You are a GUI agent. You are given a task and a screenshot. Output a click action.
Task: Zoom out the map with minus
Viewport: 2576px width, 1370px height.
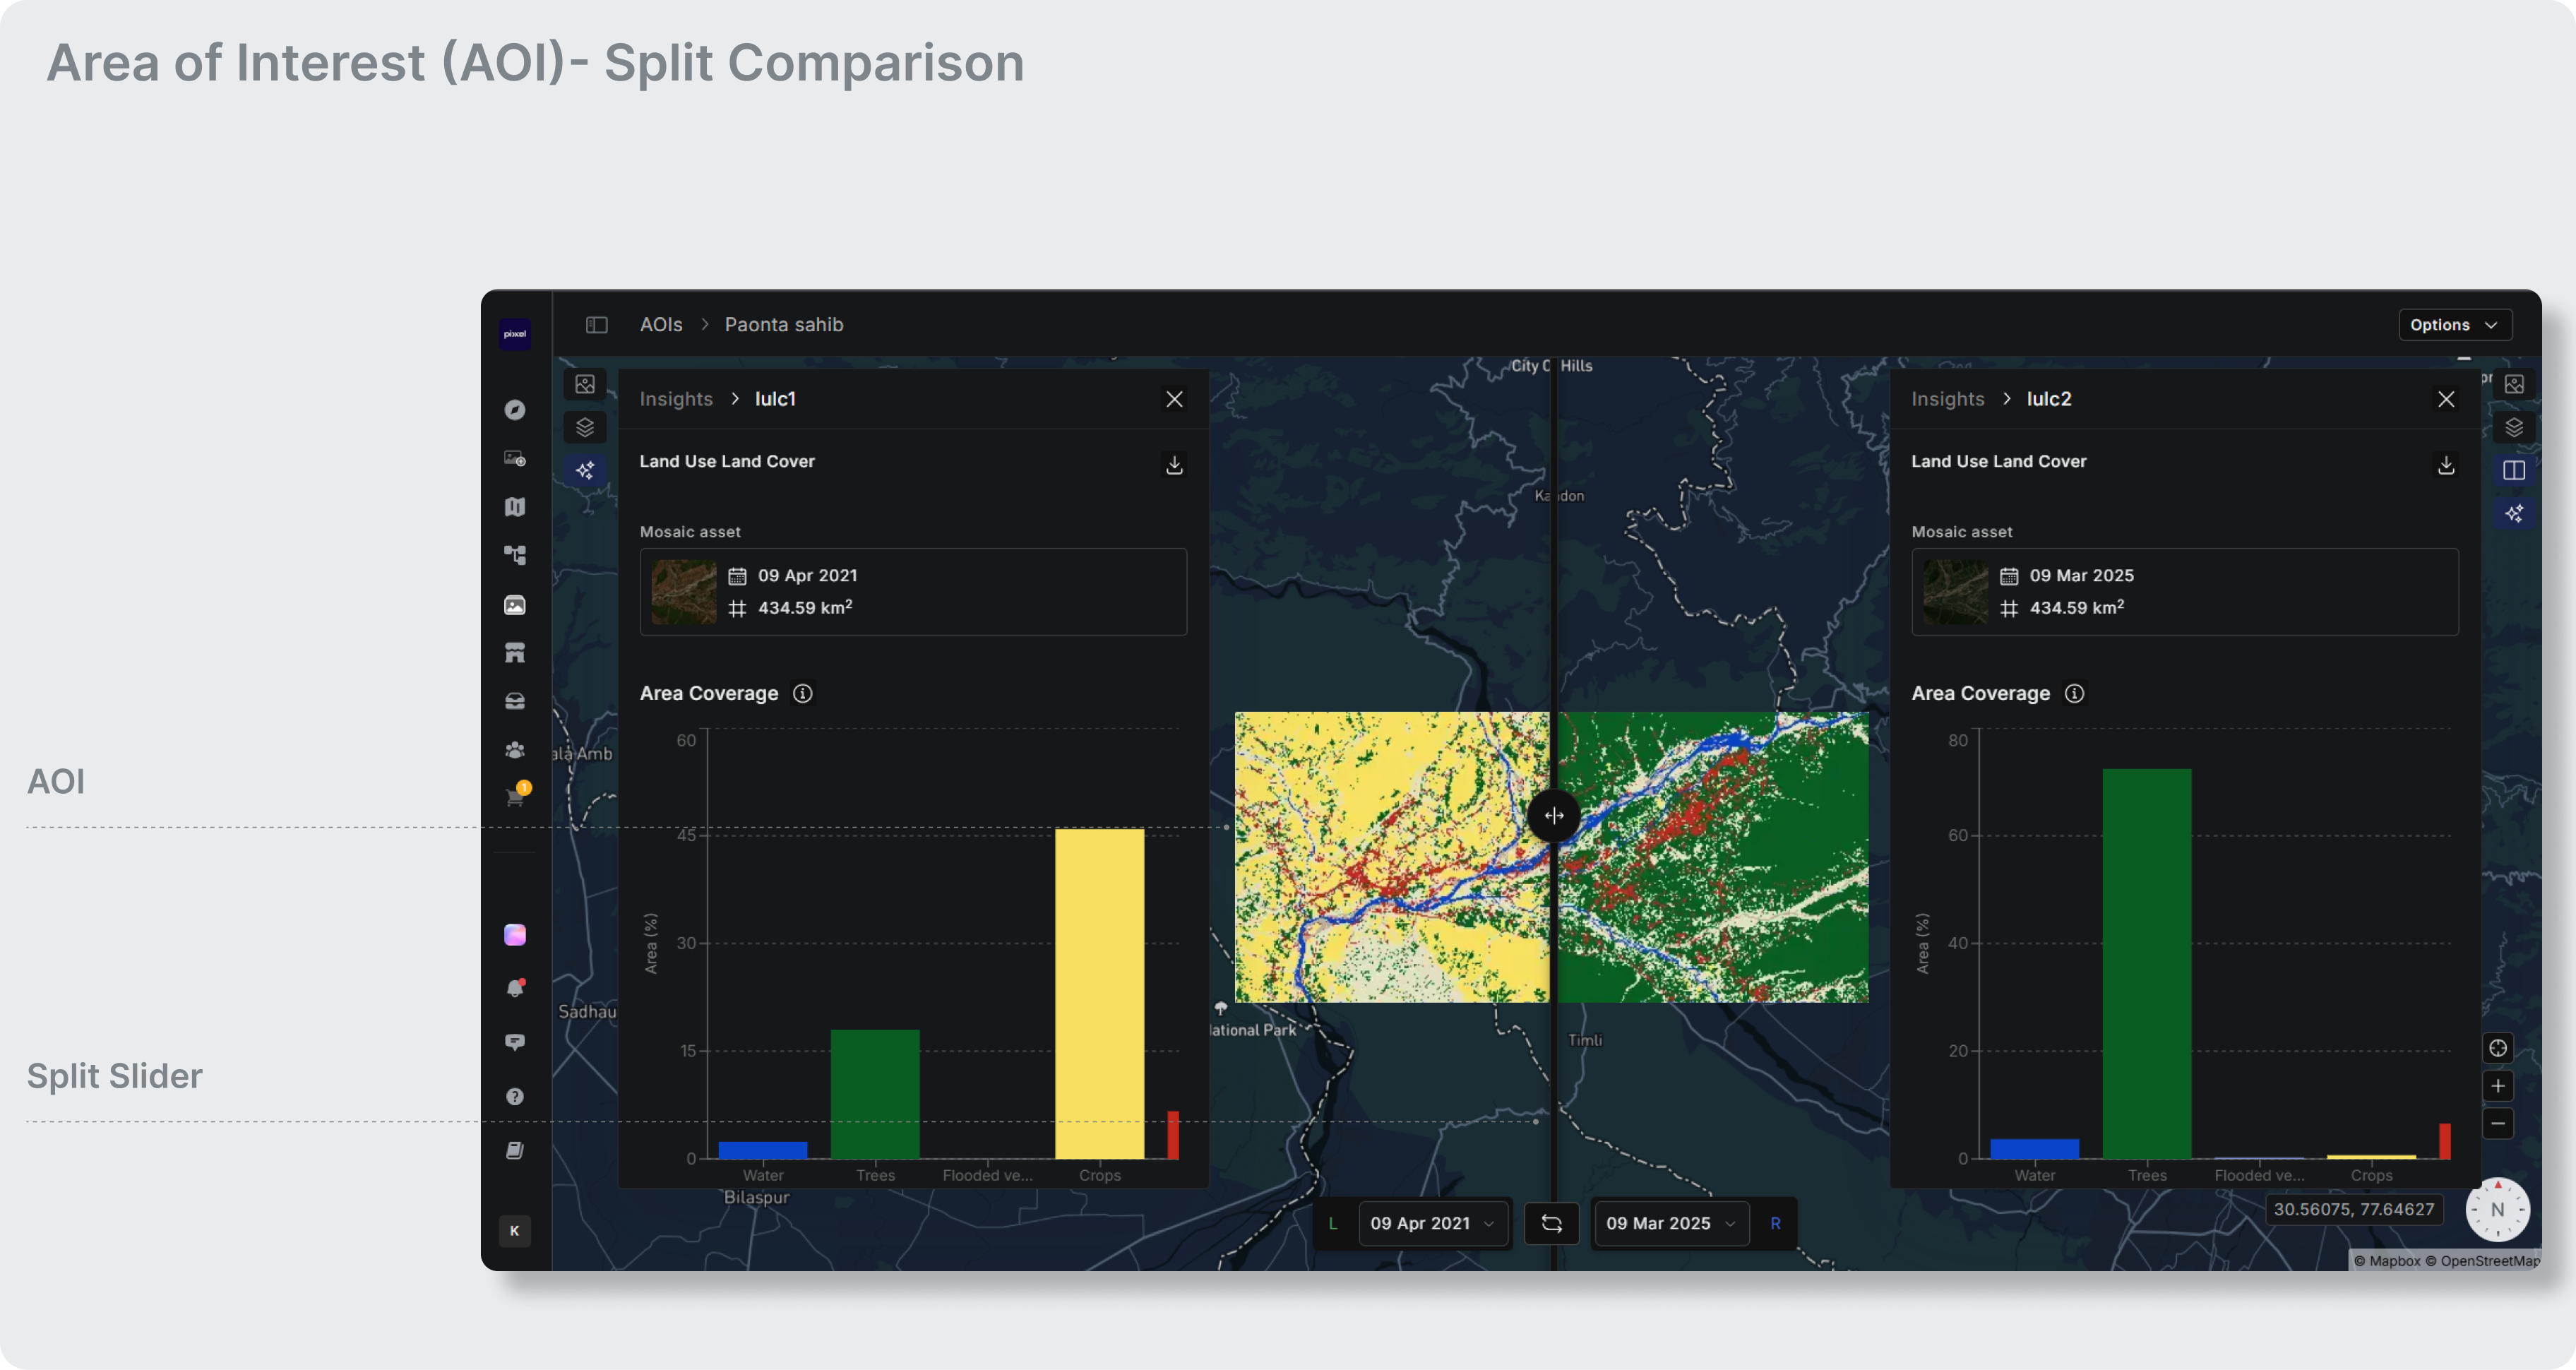(x=2498, y=1124)
